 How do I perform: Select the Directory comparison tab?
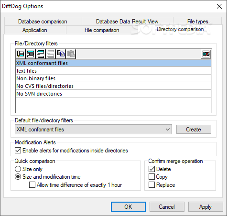pyautogui.click(x=180, y=29)
